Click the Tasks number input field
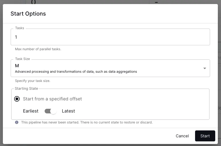Image resolution: width=221 pixels, height=146 pixels. point(110,37)
